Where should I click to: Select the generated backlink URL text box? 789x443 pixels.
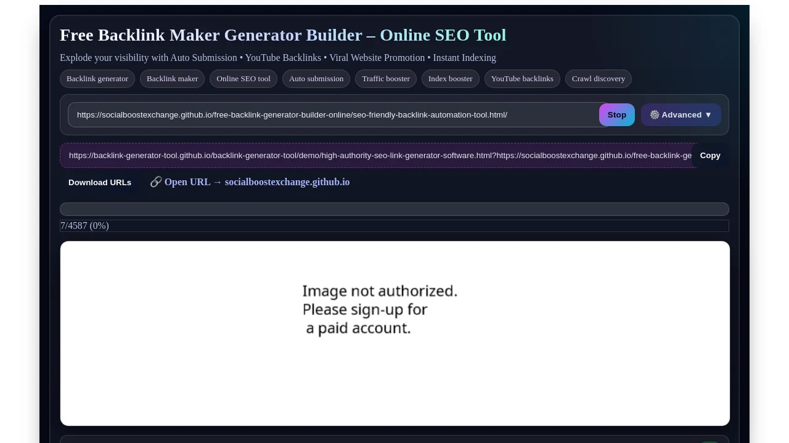coord(377,156)
